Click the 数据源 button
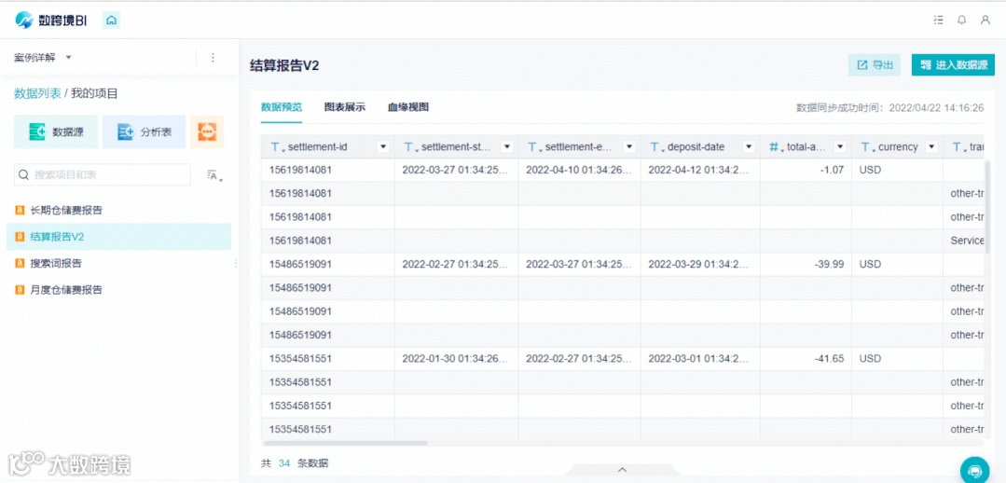Screen dimensions: 1006x483 [x=56, y=132]
